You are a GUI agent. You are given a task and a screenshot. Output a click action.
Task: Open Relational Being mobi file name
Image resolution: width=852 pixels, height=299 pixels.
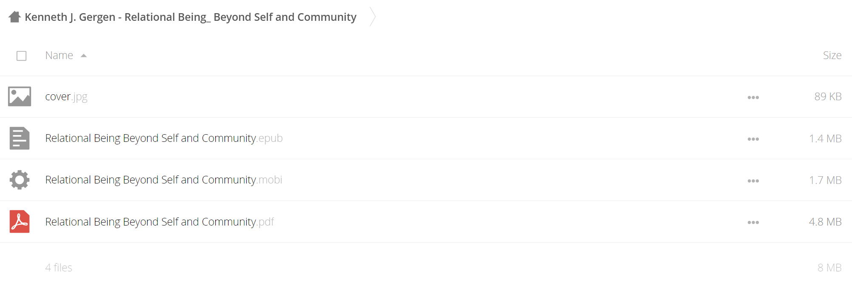coord(164,180)
